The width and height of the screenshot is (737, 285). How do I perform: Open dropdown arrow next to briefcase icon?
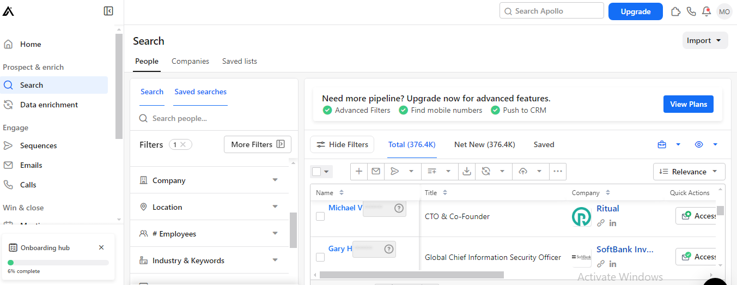tap(678, 144)
